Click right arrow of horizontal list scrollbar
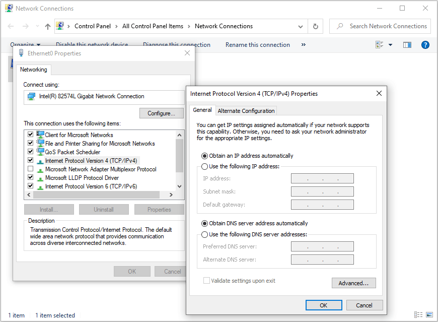Screen dimensions: 438x322 point(171,195)
